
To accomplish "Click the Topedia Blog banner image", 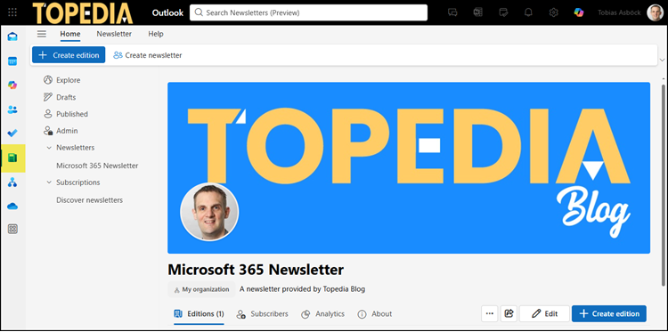I will tap(409, 167).
